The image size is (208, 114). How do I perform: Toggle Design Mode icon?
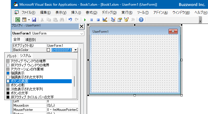click(x=105, y=20)
